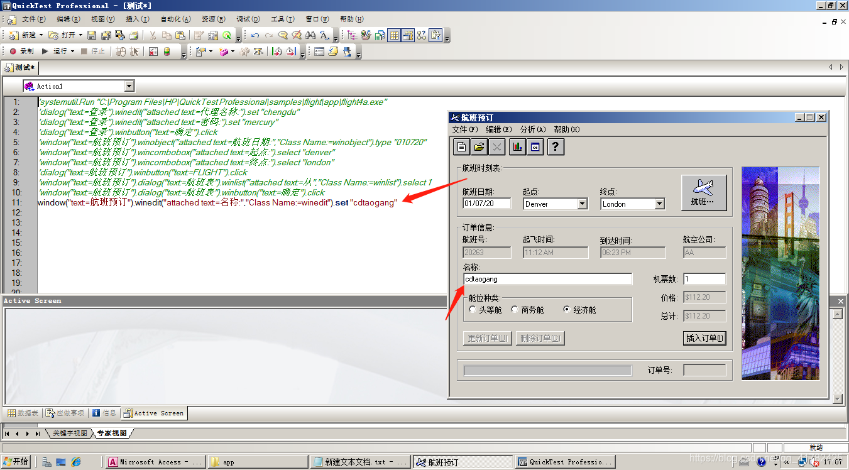Expand the Action1 dropdown list
Viewport: 849px width, 470px height.
point(129,86)
